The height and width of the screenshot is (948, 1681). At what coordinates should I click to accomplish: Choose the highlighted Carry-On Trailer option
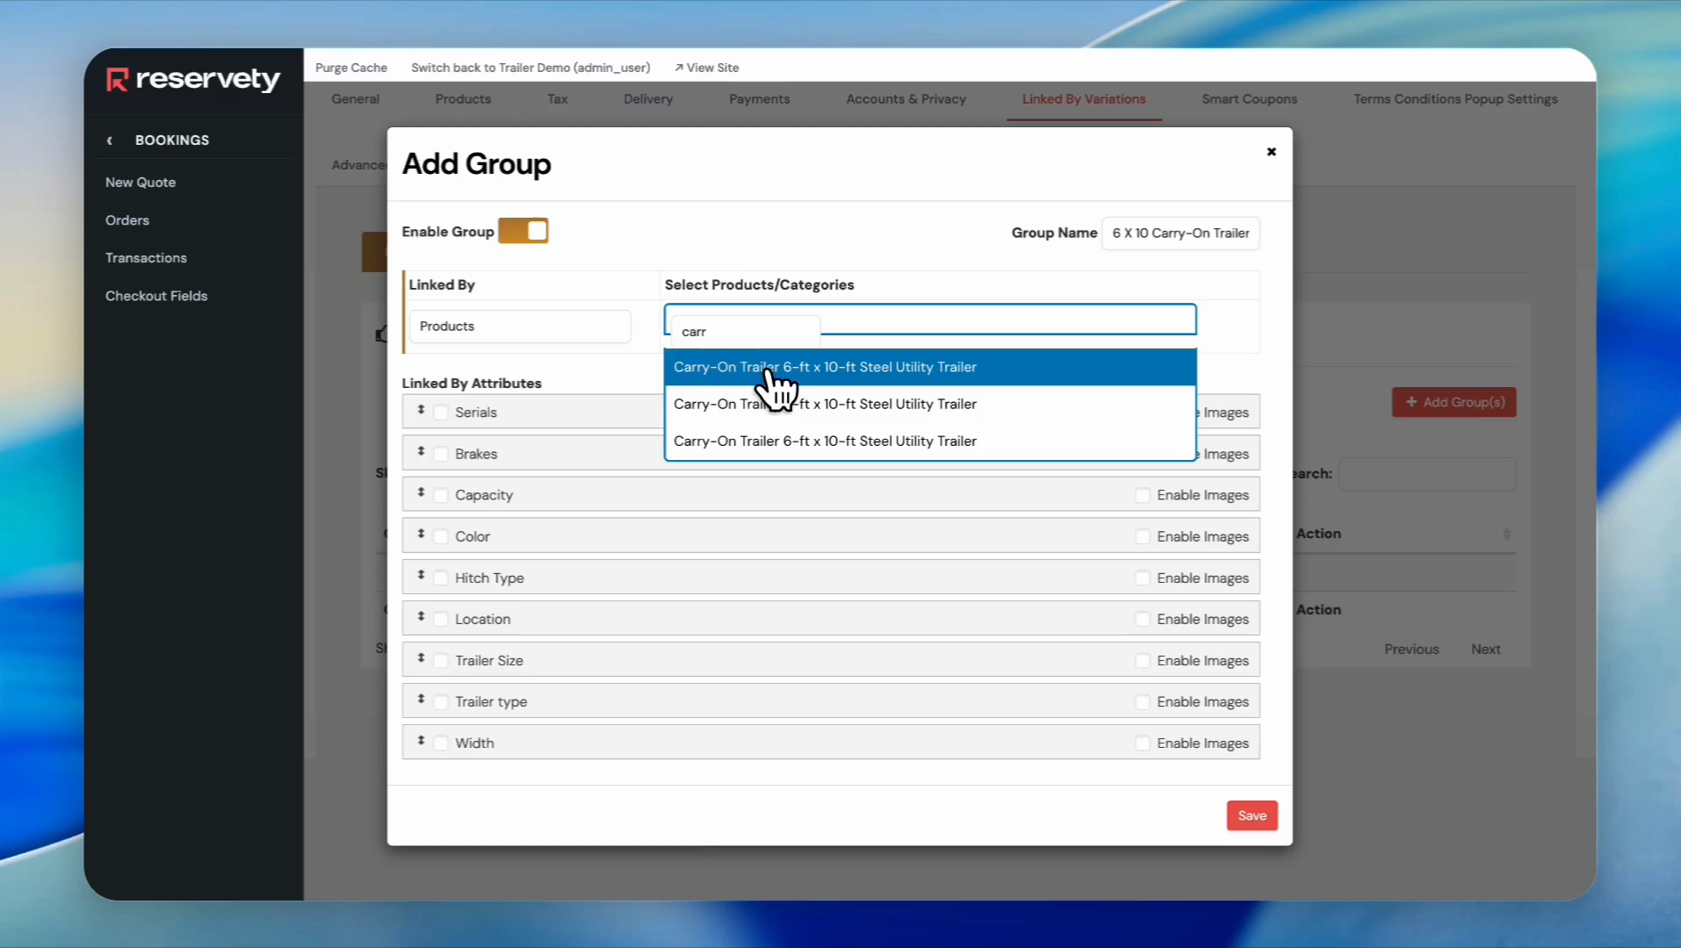(x=930, y=367)
